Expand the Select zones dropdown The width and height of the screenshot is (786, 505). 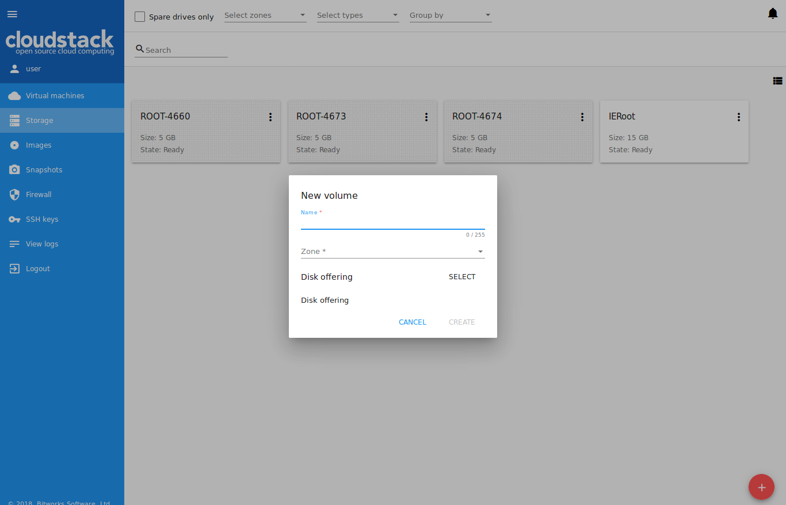point(265,16)
